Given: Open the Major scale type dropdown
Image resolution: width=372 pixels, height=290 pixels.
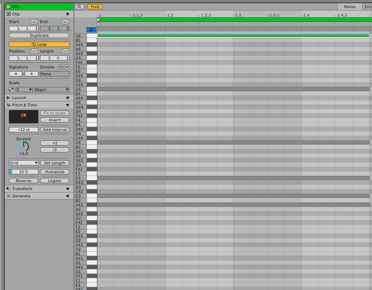Looking at the screenshot, I should [x=52, y=90].
